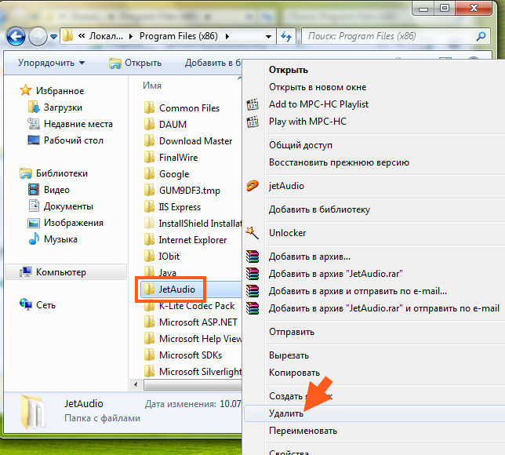505x455 pixels.
Task: Click the Имя column header
Action: [x=152, y=86]
